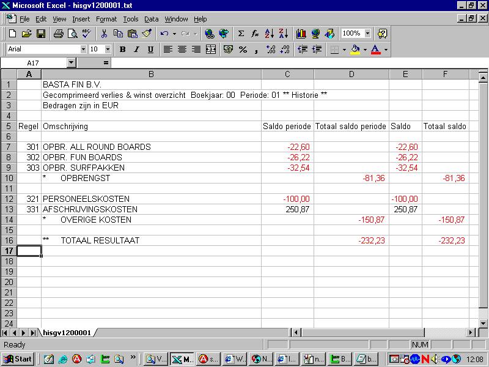This screenshot has width=489, height=367.
Task: Click Sort Ascending icon
Action: point(270,34)
